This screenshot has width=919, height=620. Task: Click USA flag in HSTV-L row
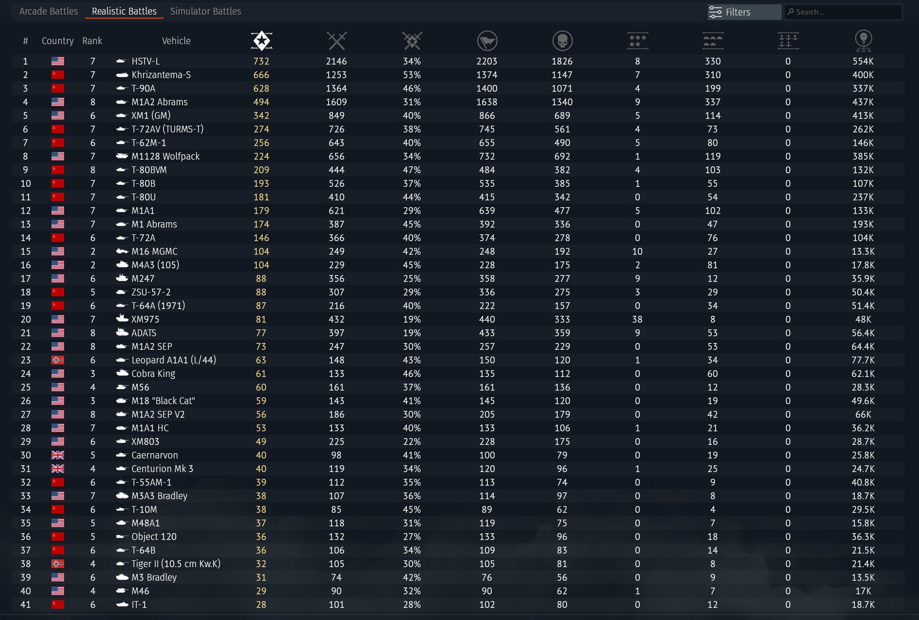coord(58,61)
